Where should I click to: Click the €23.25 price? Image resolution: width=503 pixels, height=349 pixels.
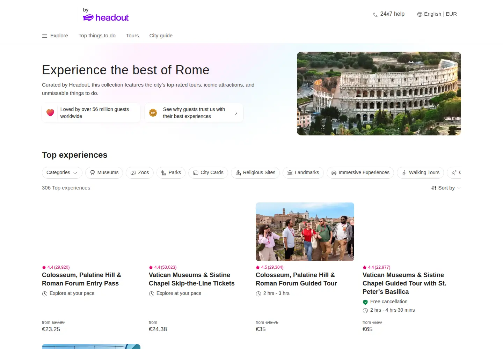51,329
